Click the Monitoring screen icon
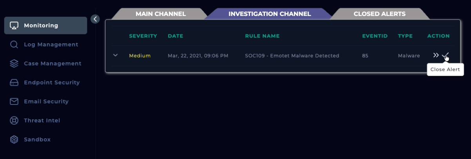The image size is (471, 159). 14,26
